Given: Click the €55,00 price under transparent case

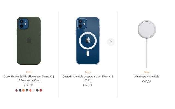Looking at the screenshot, I should point(87,85).
